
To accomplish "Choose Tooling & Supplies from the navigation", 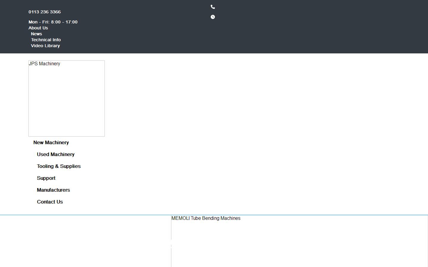I will 59,166.
